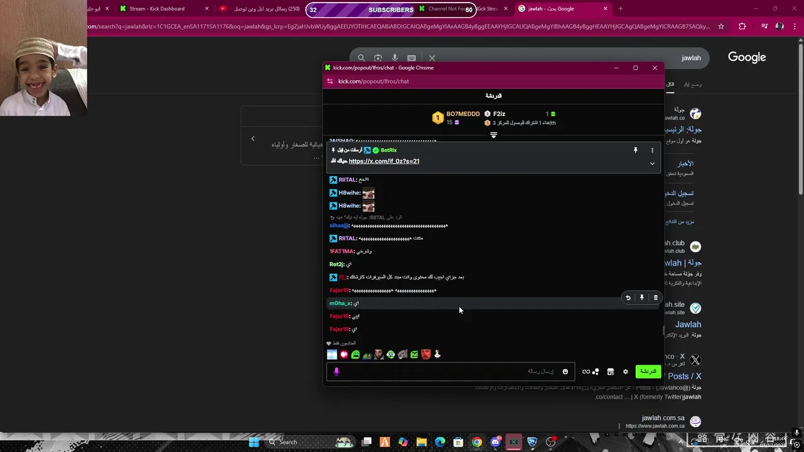Select the red face emote
The height and width of the screenshot is (452, 804).
coord(426,355)
